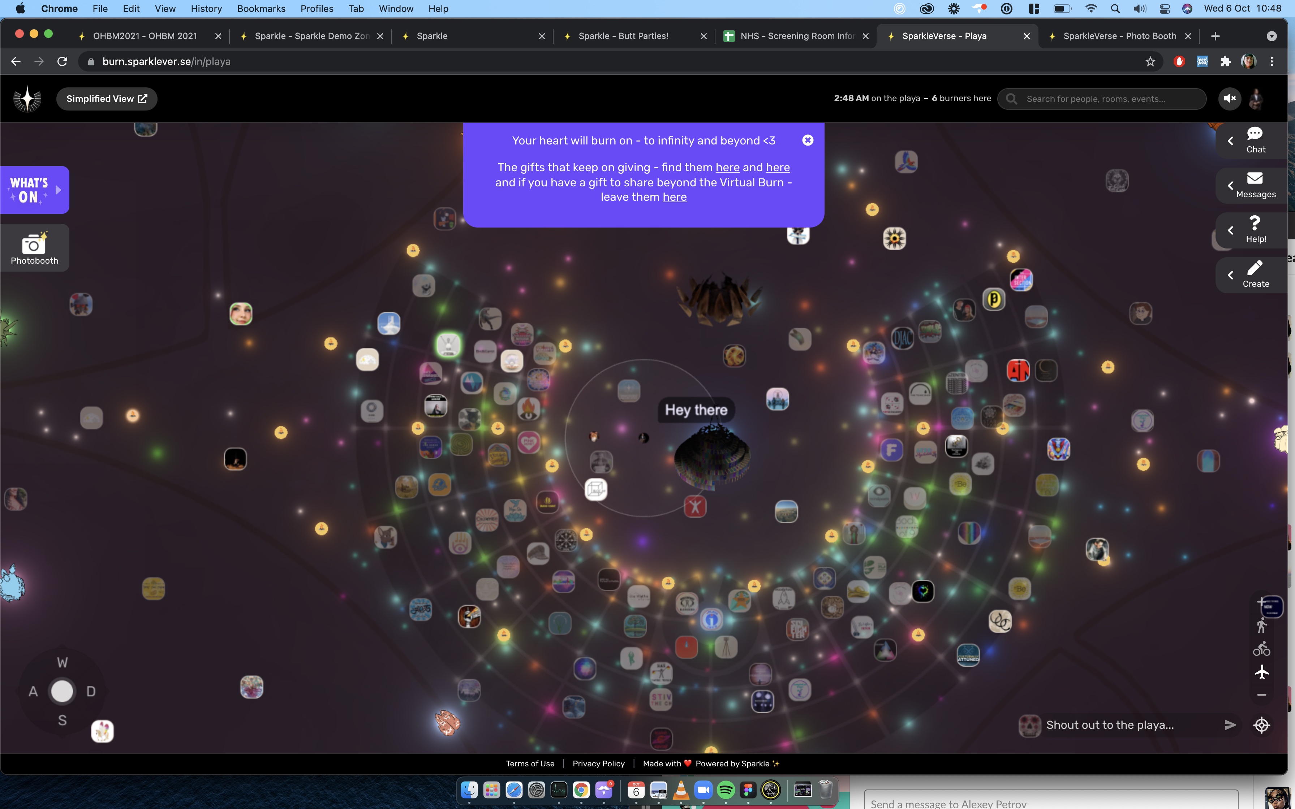Select bicycle speed mode
The width and height of the screenshot is (1295, 809).
pyautogui.click(x=1261, y=649)
